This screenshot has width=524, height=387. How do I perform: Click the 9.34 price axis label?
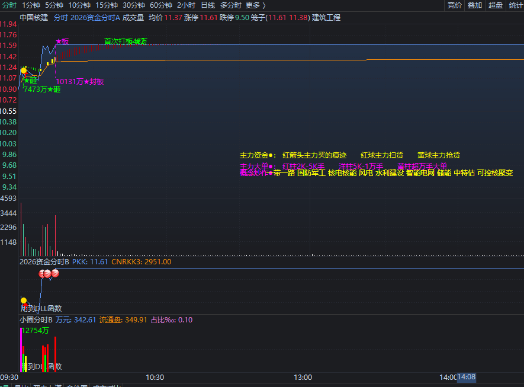tap(9, 187)
